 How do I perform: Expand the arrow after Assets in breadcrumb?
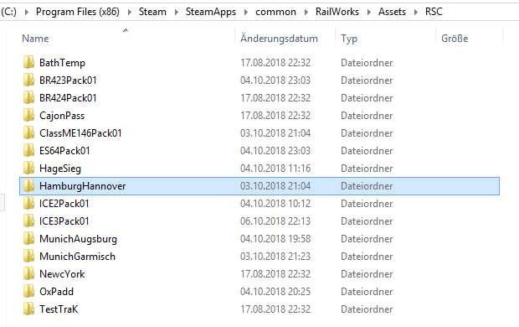416,12
